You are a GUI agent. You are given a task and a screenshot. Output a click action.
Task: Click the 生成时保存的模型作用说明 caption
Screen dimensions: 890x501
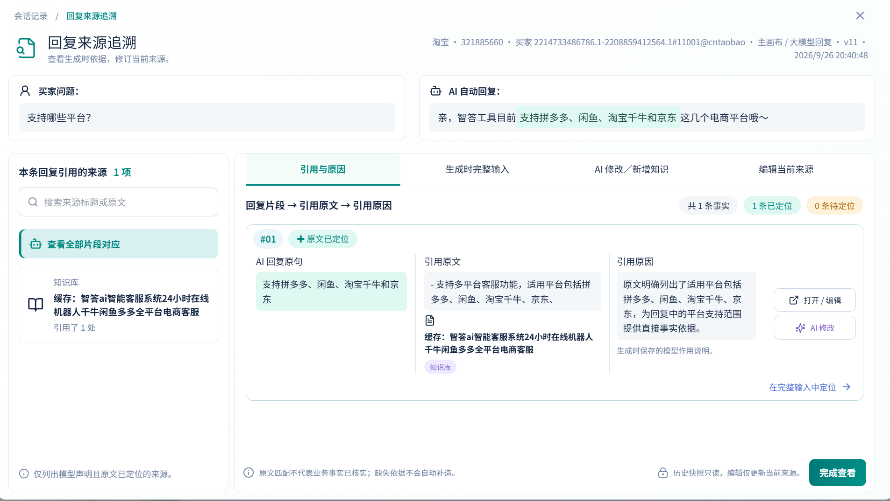click(665, 351)
